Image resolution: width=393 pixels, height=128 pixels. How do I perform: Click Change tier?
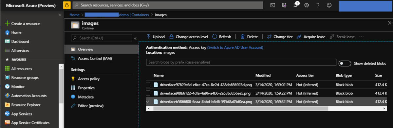[x=280, y=37]
